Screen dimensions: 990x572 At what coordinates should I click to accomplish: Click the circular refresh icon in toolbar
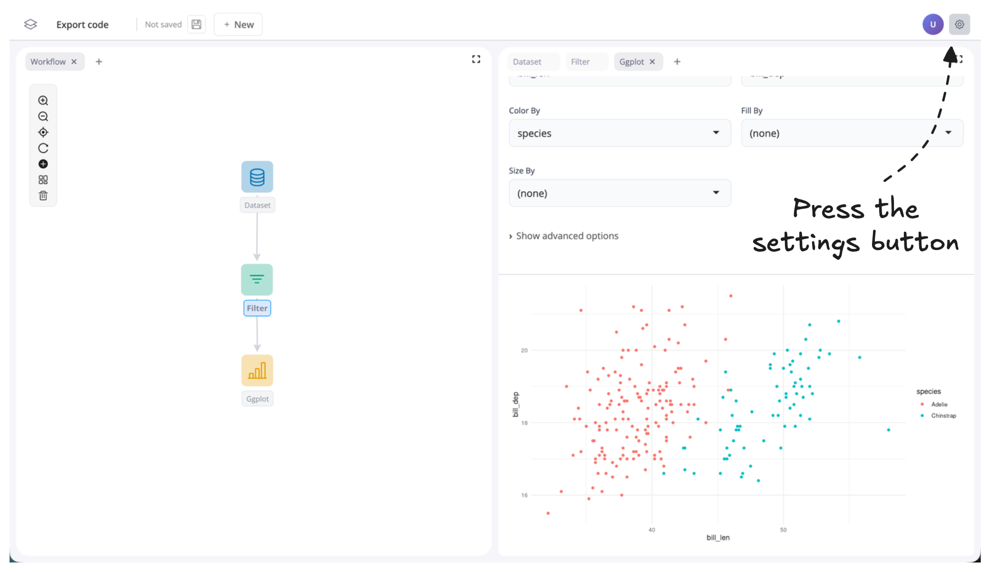[x=43, y=148]
